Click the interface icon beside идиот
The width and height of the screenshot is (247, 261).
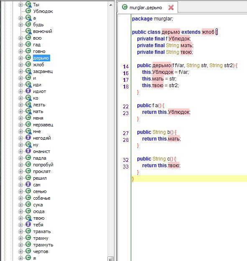[x=28, y=91]
